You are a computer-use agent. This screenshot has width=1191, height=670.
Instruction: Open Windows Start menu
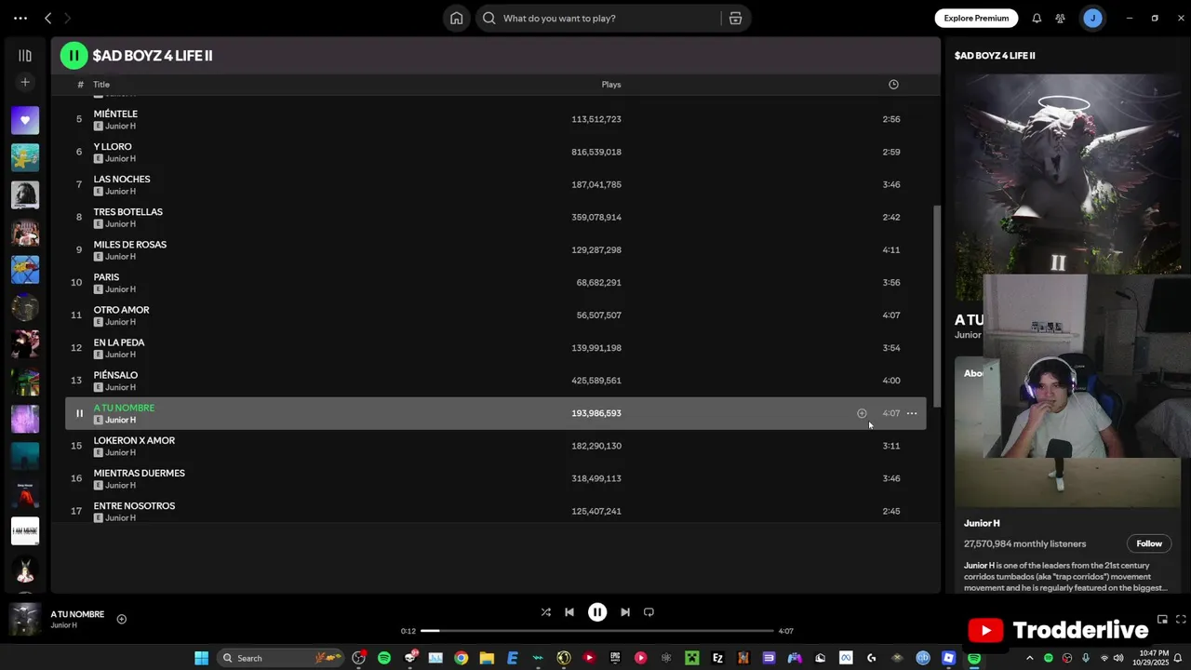point(201,658)
